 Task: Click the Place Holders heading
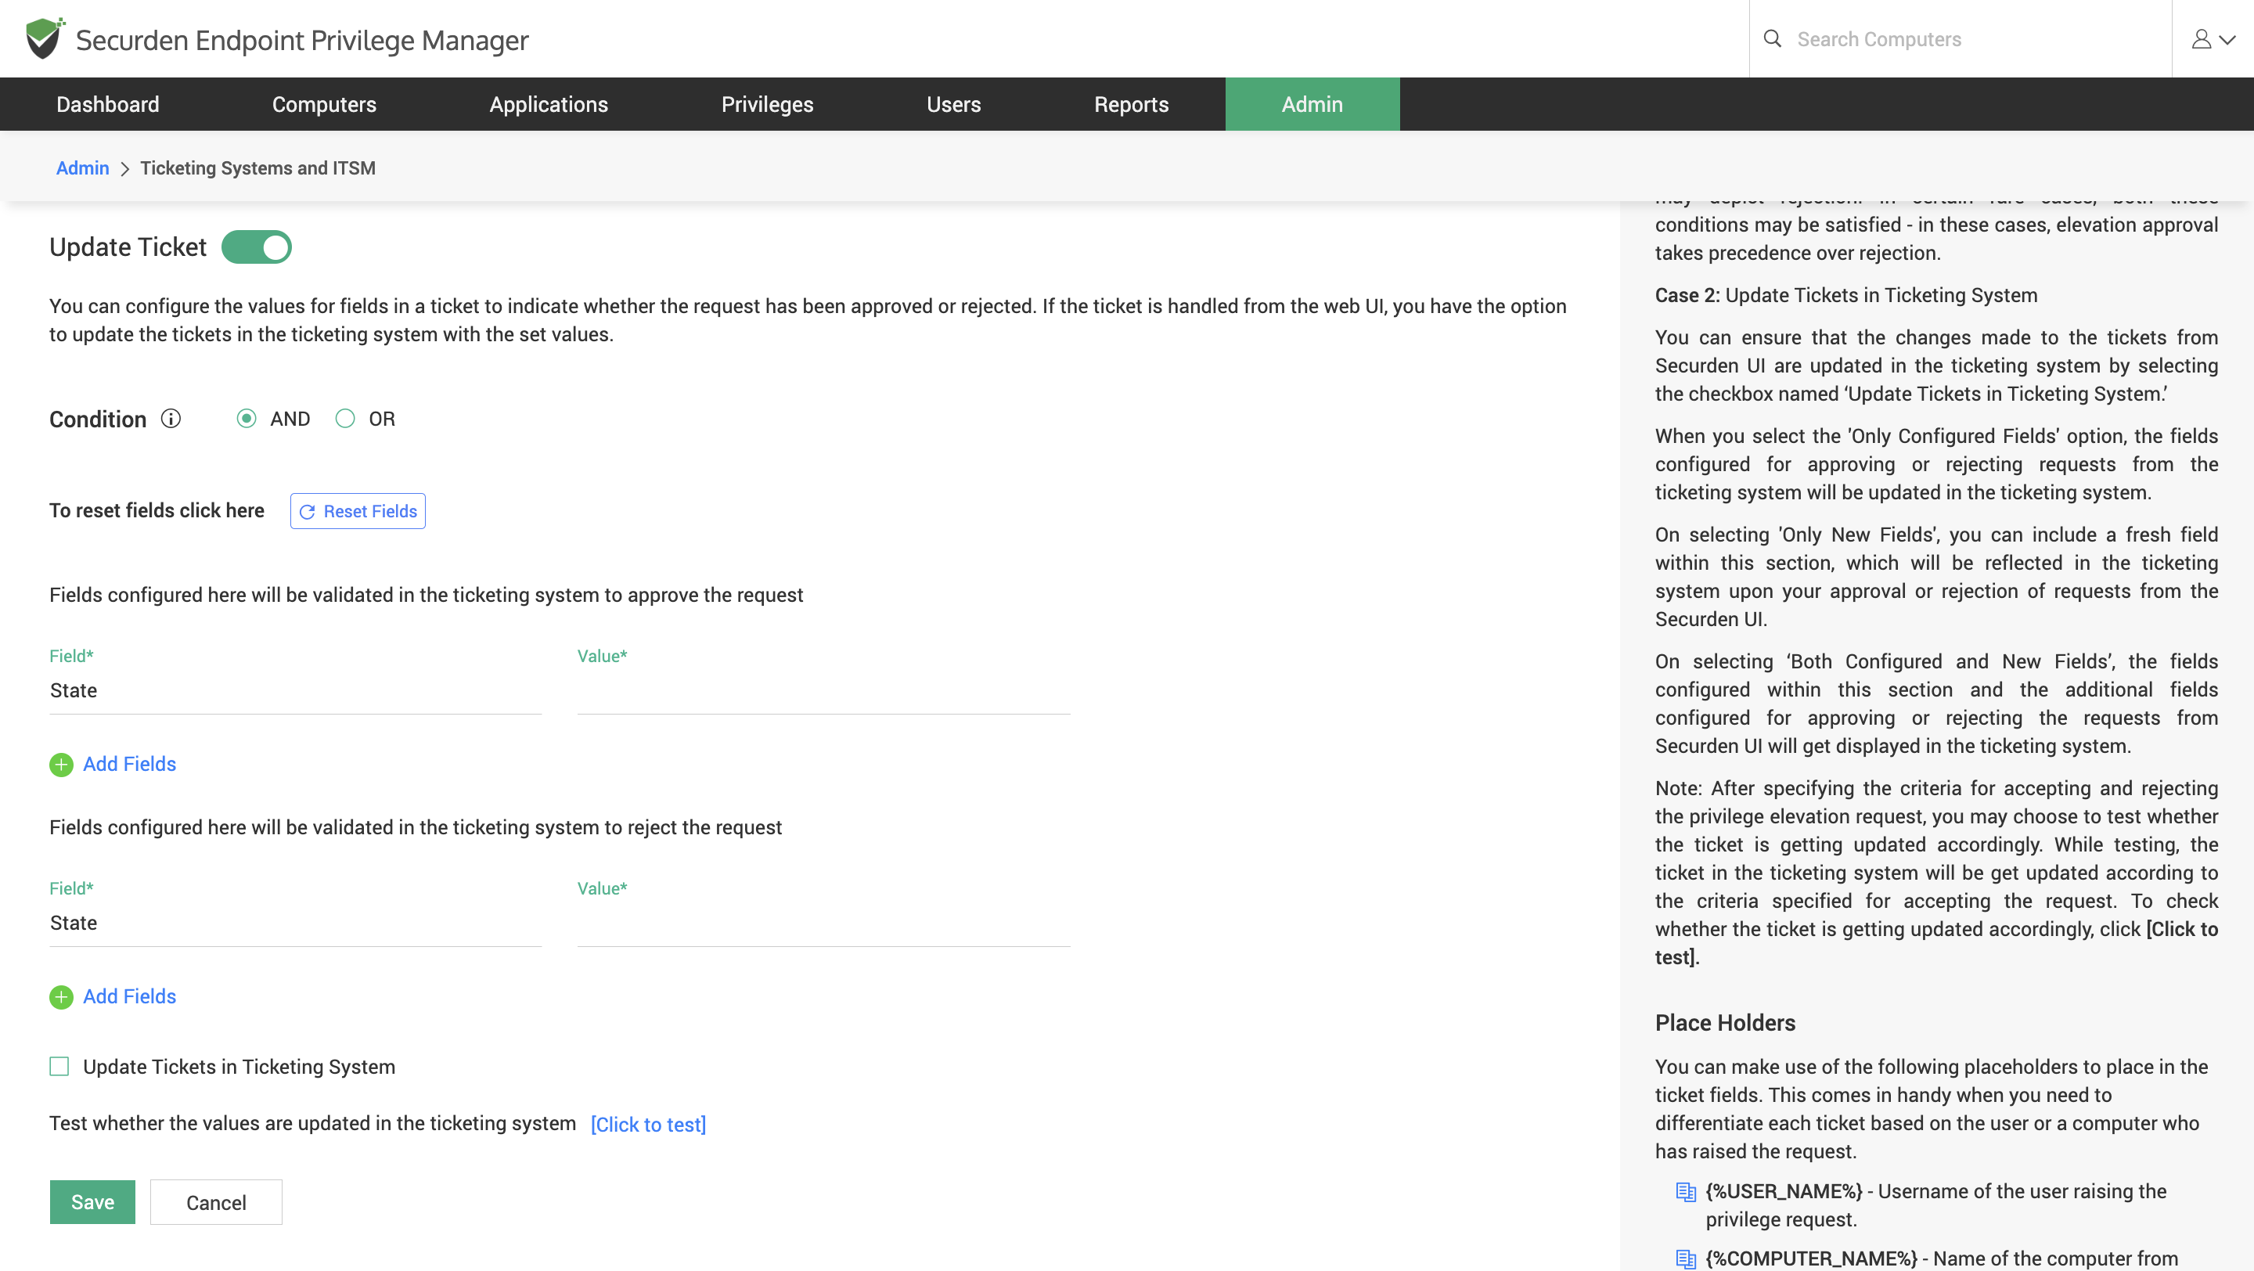point(1725,1023)
